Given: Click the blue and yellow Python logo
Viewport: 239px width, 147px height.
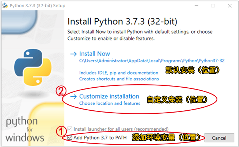Looking at the screenshot, I should coord(33,67).
